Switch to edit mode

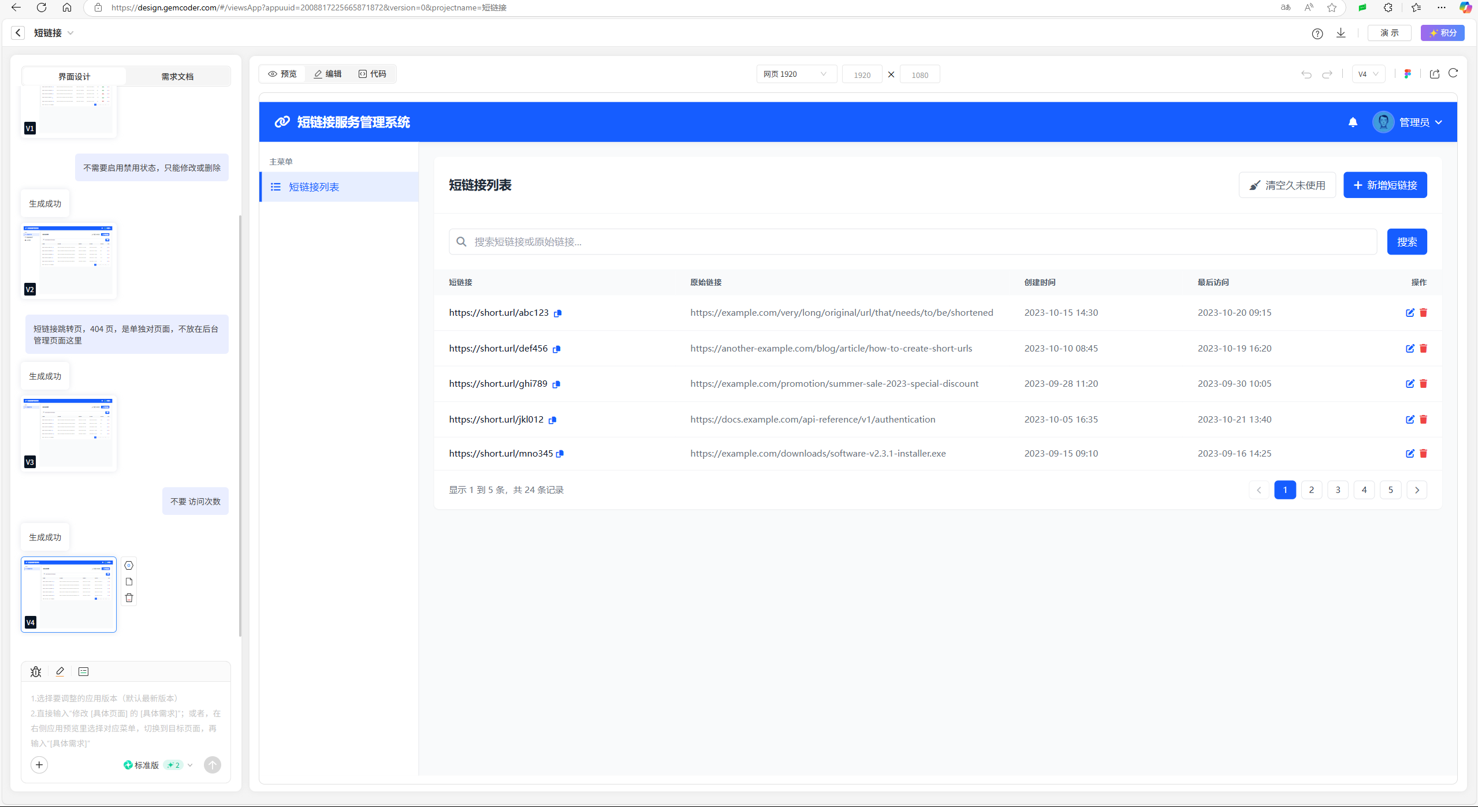click(327, 74)
